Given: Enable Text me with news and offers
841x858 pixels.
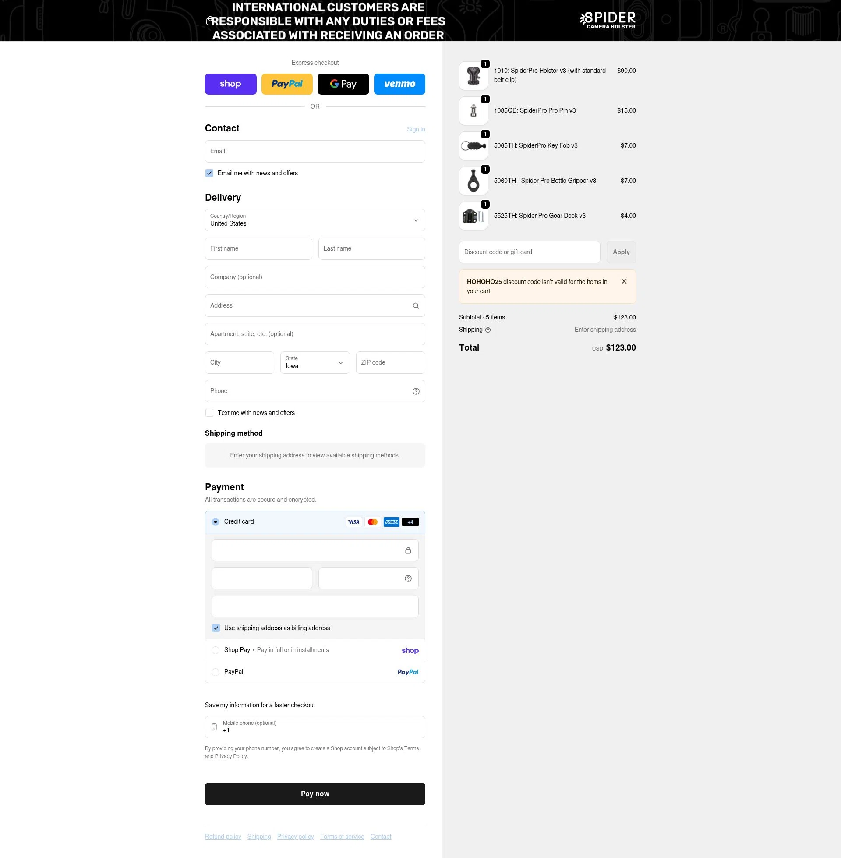Looking at the screenshot, I should point(209,412).
